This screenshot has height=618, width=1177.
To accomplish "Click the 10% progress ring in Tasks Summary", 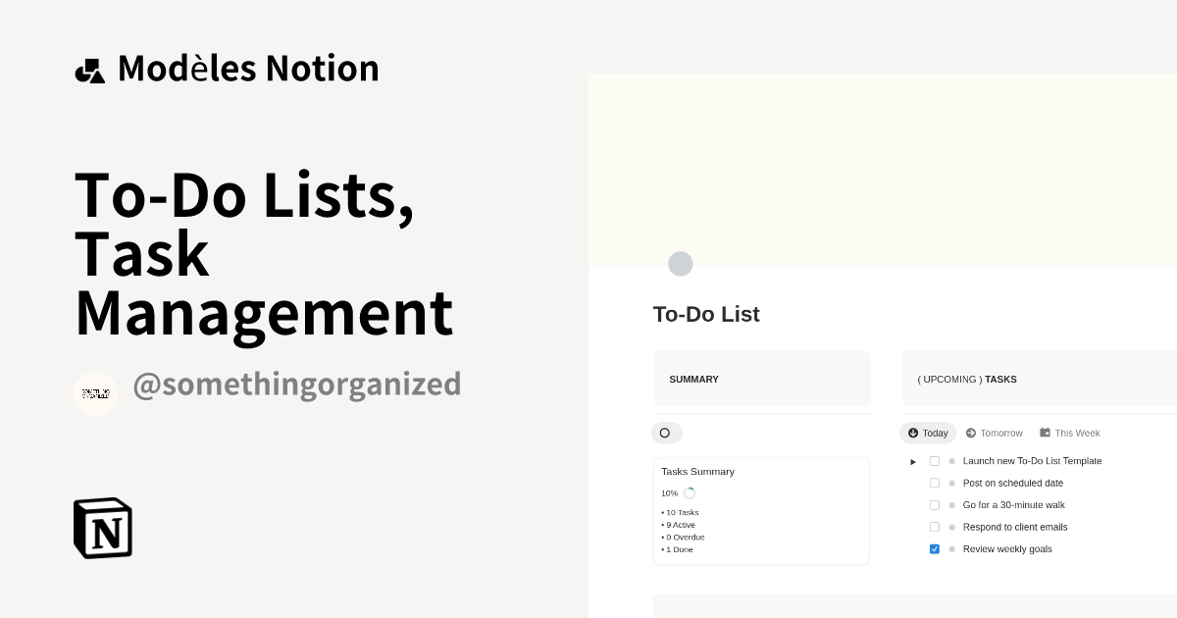I will [690, 492].
